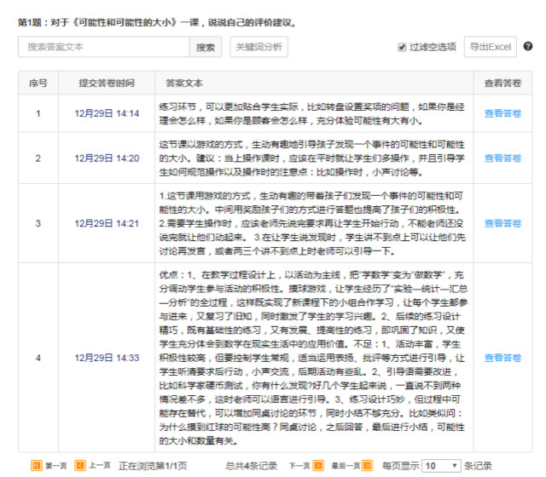The height and width of the screenshot is (477, 546).
Task: Click the next page orange icon
Action: click(x=317, y=466)
